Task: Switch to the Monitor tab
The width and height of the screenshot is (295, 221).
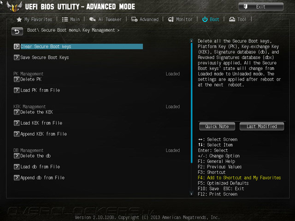Action: point(180,19)
